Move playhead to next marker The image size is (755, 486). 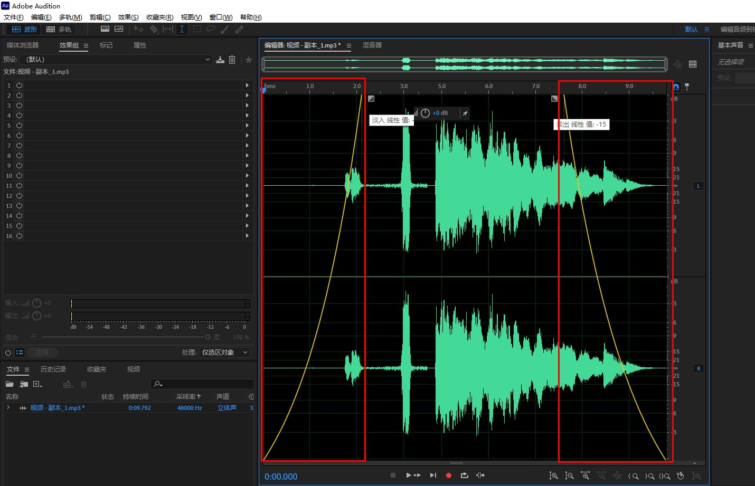[x=433, y=475]
